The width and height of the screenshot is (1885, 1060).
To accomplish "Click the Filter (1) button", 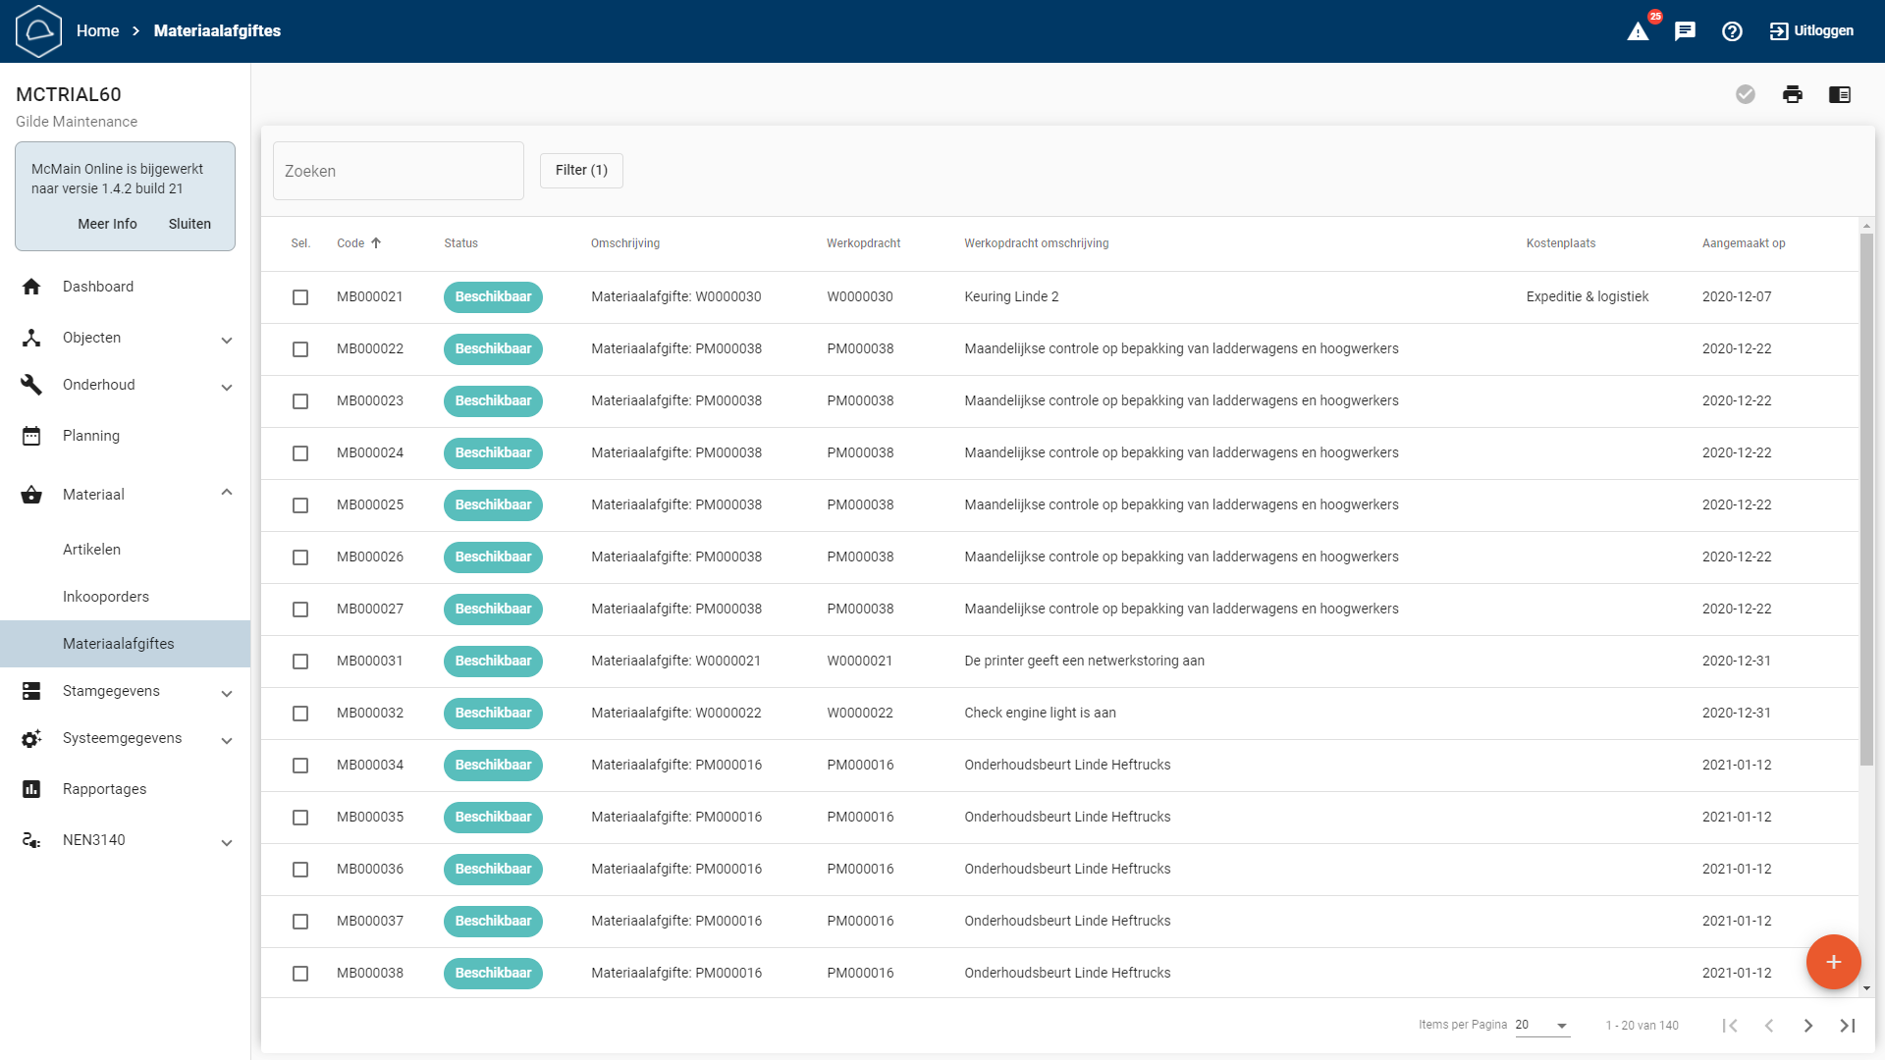I will 581,171.
